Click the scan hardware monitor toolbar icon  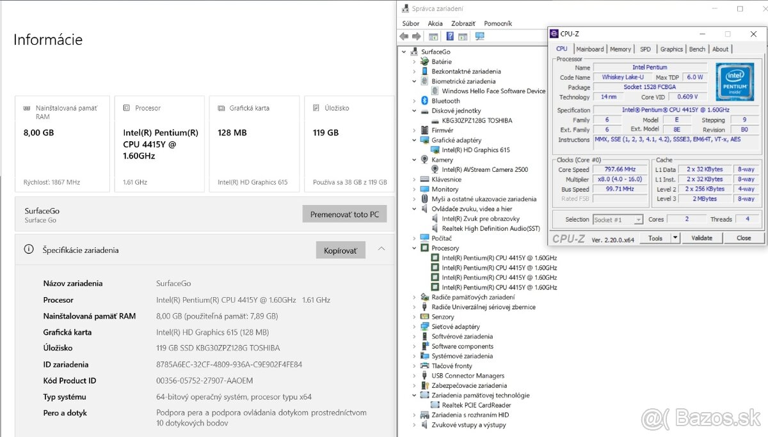click(x=479, y=36)
